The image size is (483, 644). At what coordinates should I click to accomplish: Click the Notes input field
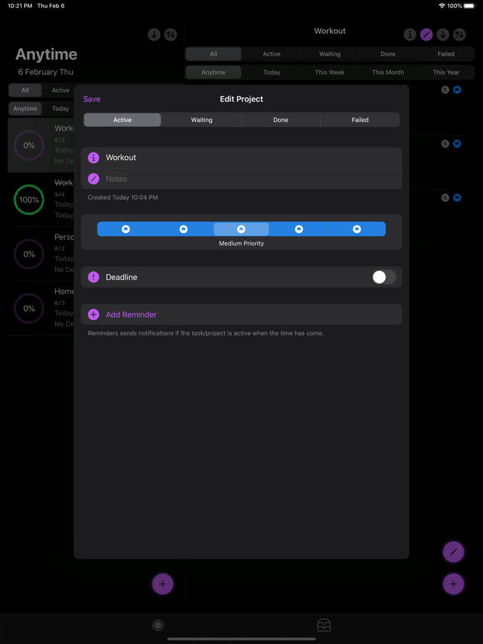[241, 179]
